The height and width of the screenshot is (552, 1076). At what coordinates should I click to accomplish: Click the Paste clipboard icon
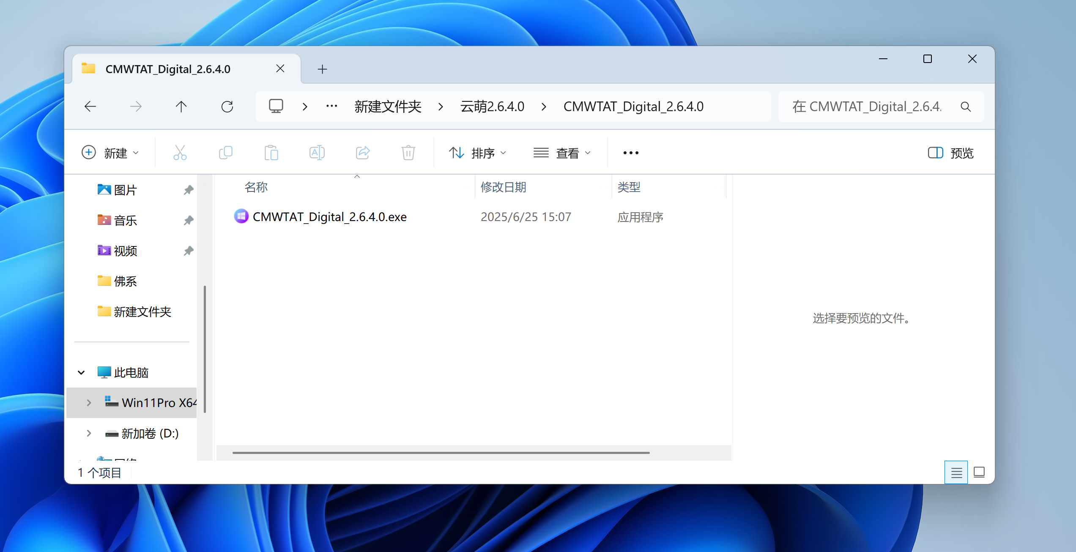click(271, 153)
